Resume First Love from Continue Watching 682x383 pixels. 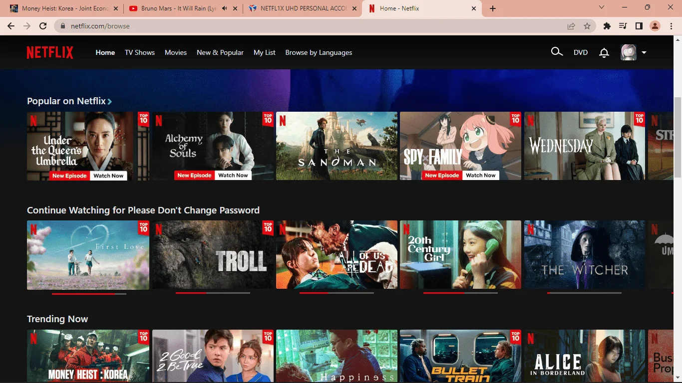tap(88, 255)
